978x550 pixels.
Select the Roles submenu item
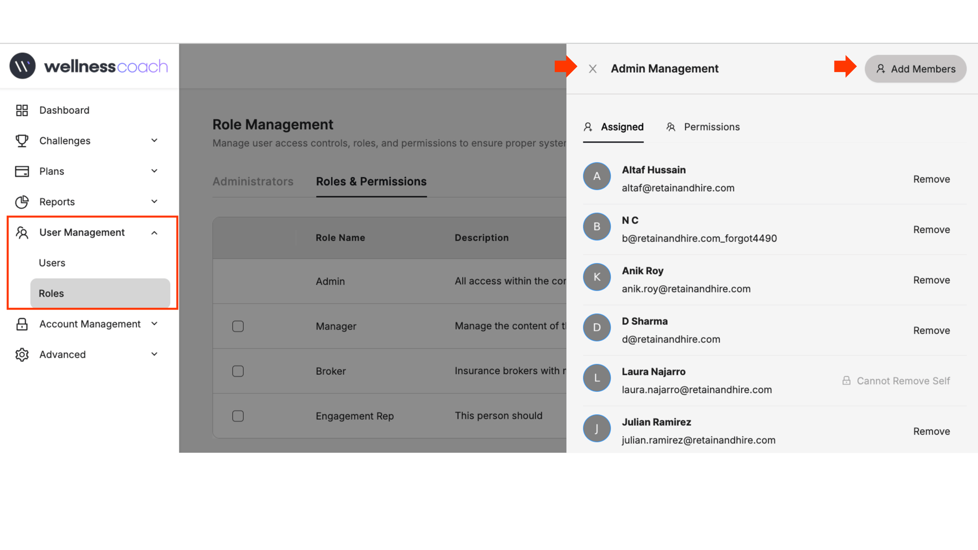(100, 293)
